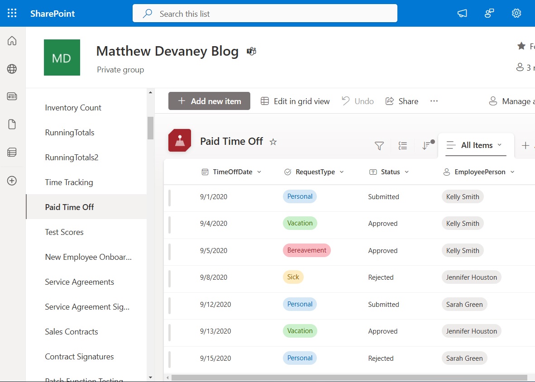Favorite the Paid Time Off list star
The image size is (535, 382).
pos(273,142)
